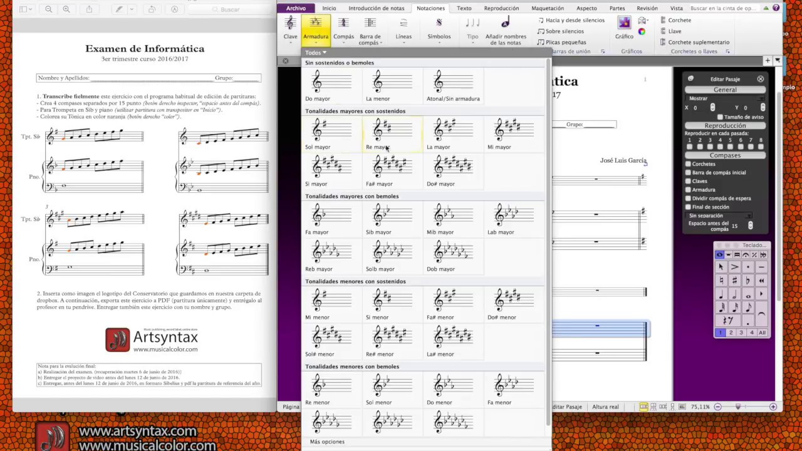Open the Barra de compás gallery
The image size is (802, 451).
[370, 31]
